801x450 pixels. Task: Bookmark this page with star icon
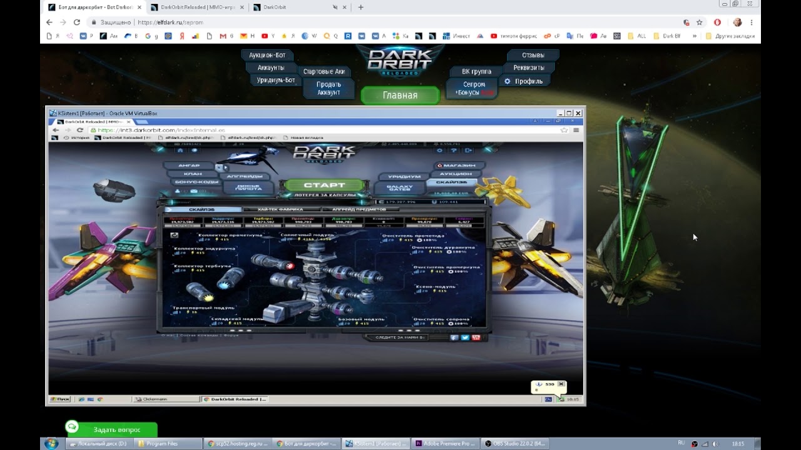[x=700, y=22]
